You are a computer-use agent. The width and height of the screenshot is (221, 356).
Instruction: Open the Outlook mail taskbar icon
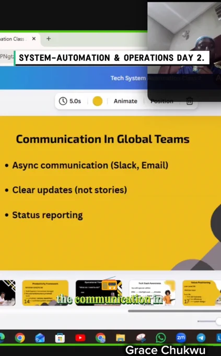[40, 338]
